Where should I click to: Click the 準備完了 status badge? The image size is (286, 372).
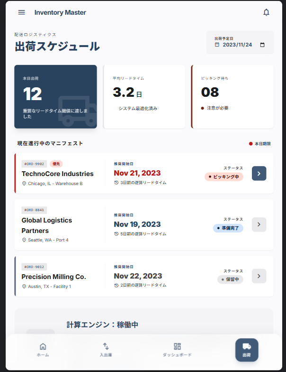tap(228, 228)
